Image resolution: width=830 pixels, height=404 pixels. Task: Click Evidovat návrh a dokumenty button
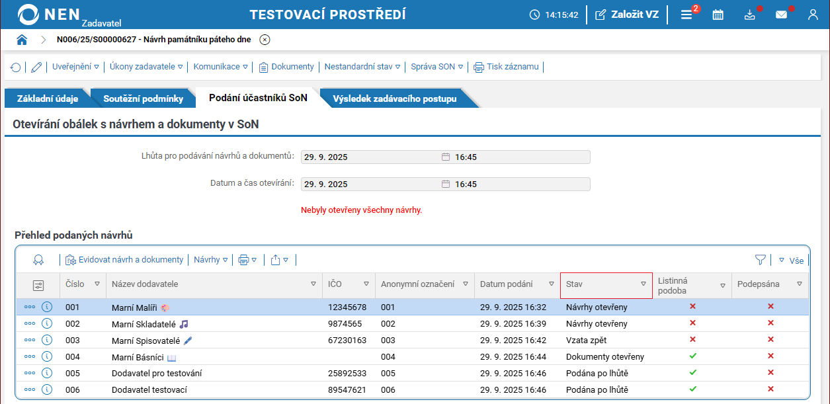[x=124, y=260]
